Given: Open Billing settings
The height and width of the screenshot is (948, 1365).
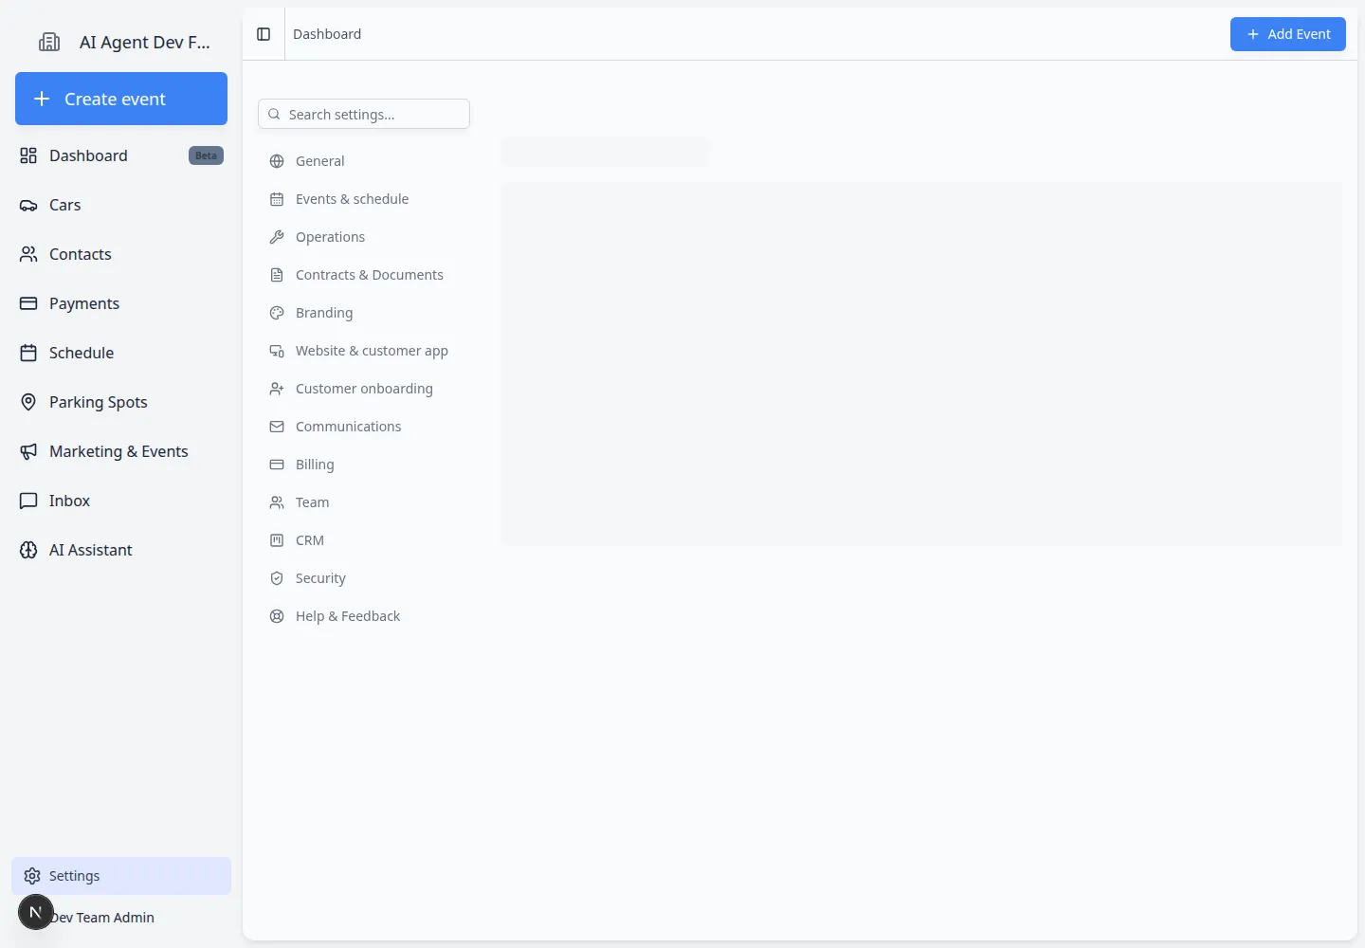Looking at the screenshot, I should tap(364, 465).
